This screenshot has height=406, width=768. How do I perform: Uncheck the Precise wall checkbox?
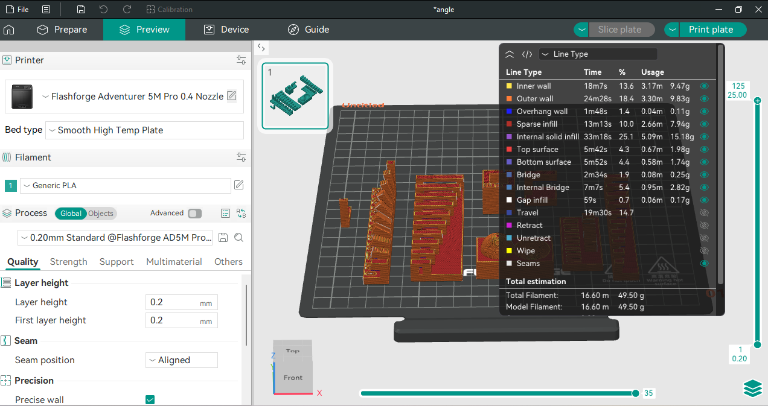tap(150, 399)
